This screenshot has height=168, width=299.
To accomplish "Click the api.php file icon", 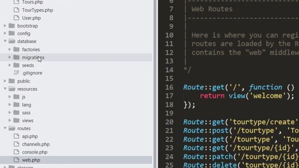I will coord(16,136).
